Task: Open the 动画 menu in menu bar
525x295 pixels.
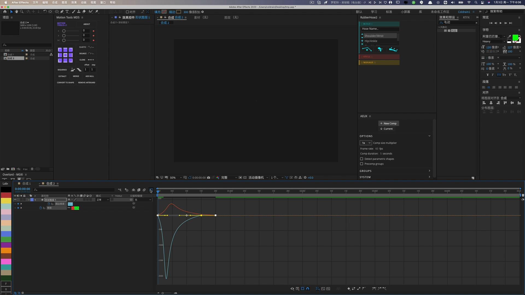Action: (84, 2)
